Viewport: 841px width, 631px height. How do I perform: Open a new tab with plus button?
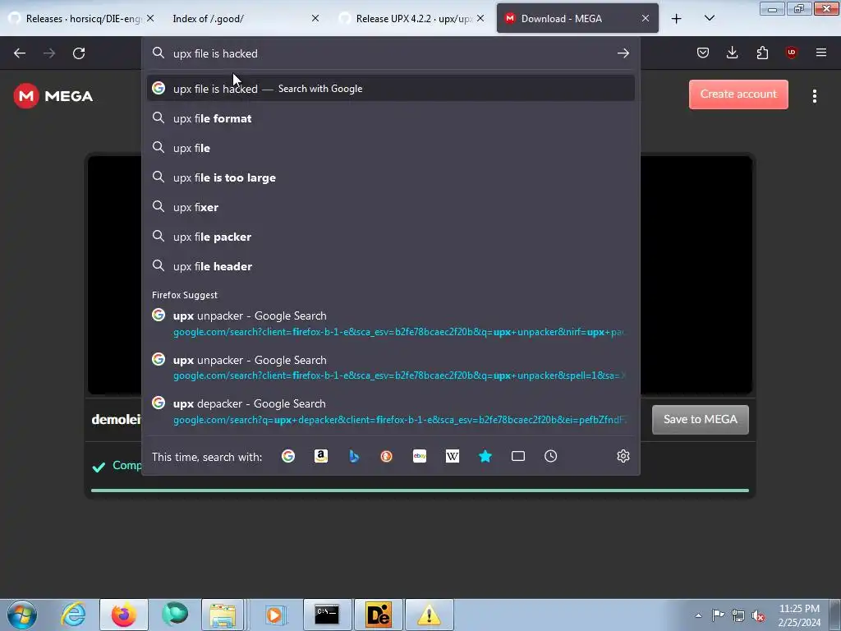pyautogui.click(x=677, y=19)
